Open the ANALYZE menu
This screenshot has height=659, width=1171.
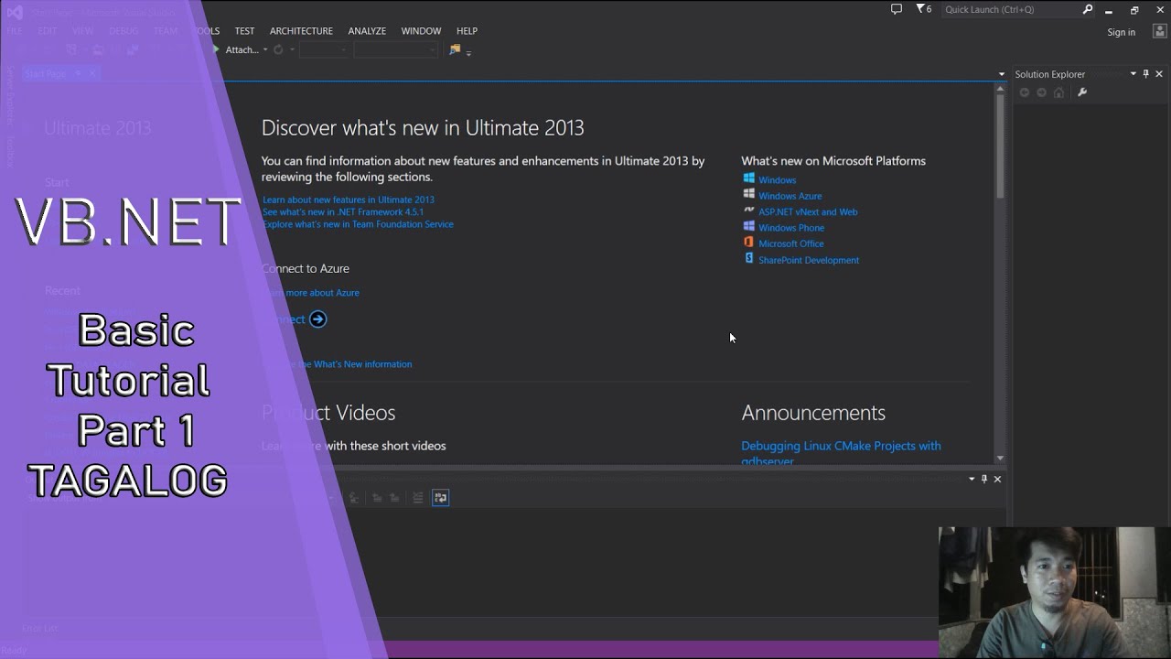[x=367, y=31]
